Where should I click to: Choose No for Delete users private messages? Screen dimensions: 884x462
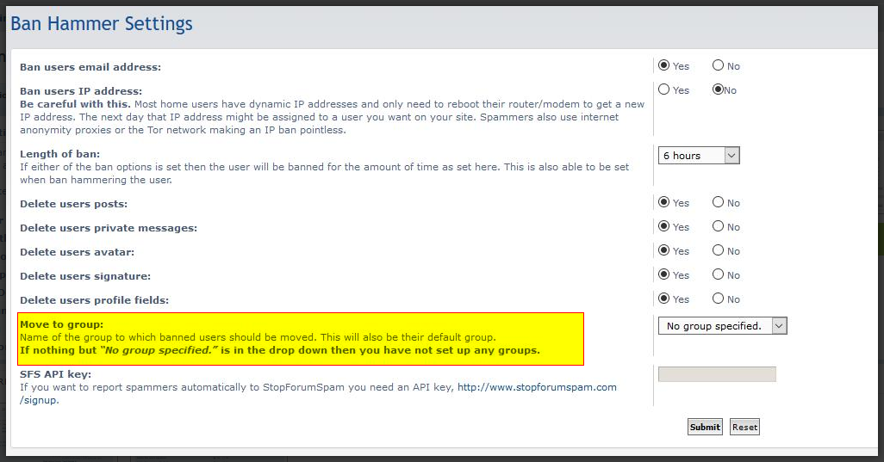click(x=718, y=226)
